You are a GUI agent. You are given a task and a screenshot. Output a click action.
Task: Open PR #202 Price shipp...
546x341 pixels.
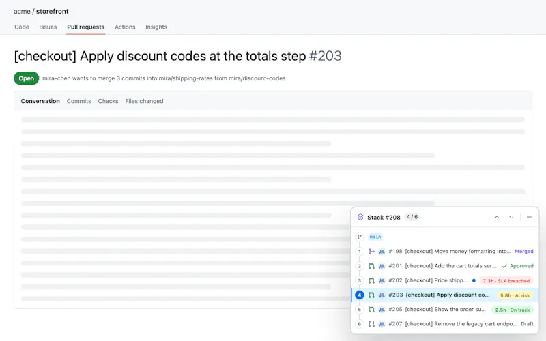pyautogui.click(x=428, y=280)
